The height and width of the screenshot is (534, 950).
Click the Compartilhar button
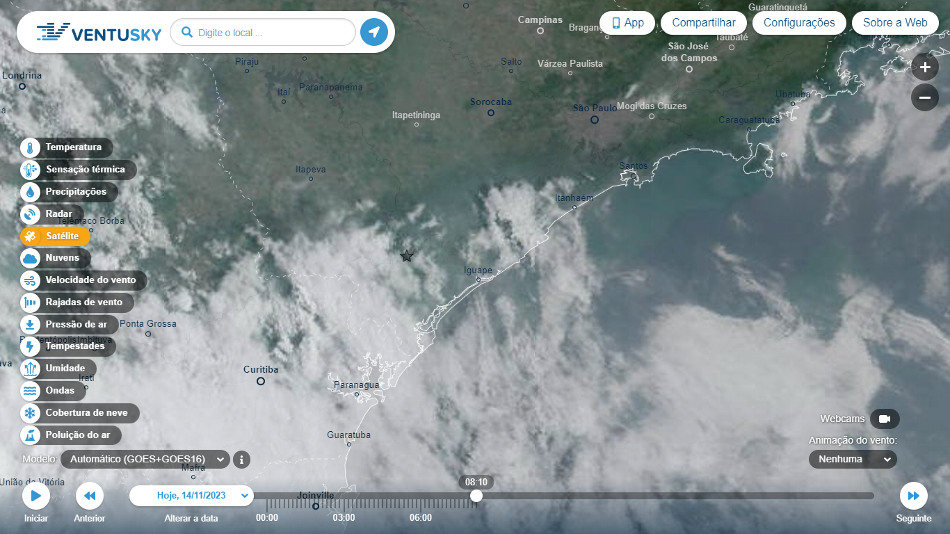pyautogui.click(x=704, y=22)
